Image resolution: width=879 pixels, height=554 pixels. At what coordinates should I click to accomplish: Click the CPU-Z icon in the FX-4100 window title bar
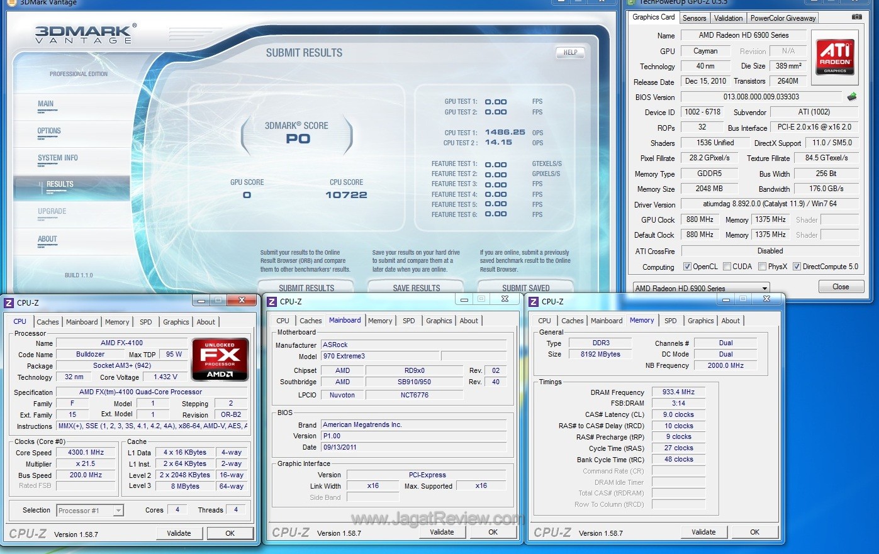[9, 303]
